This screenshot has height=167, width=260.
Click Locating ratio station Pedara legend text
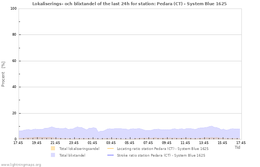coord(162,148)
